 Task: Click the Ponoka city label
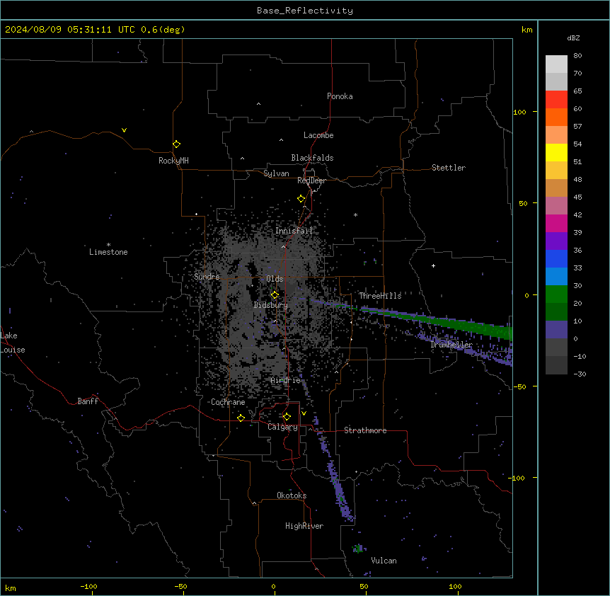click(x=340, y=96)
